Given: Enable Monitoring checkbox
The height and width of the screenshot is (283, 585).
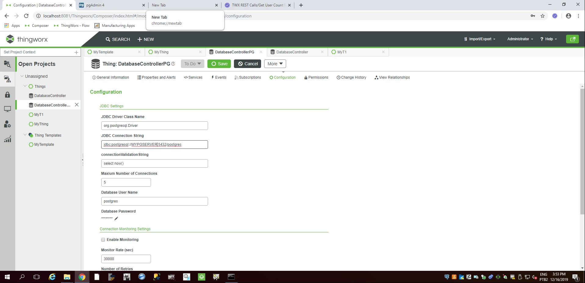Looking at the screenshot, I should [x=103, y=240].
